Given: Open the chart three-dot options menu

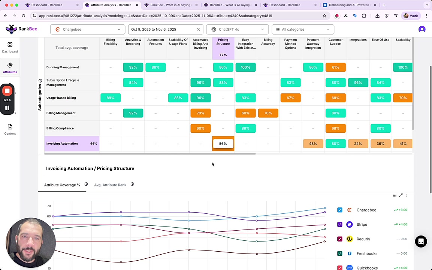Looking at the screenshot, I should (x=407, y=195).
